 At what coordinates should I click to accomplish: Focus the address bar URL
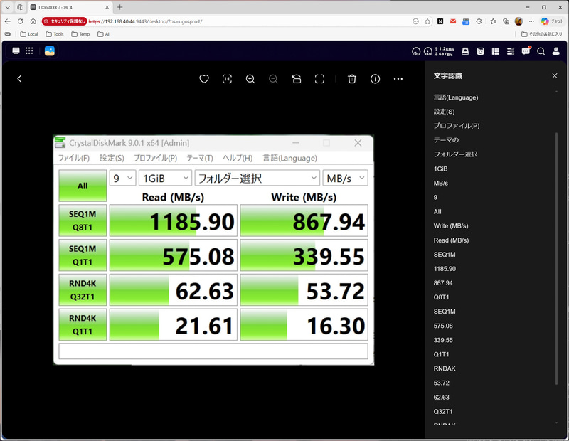pyautogui.click(x=145, y=21)
